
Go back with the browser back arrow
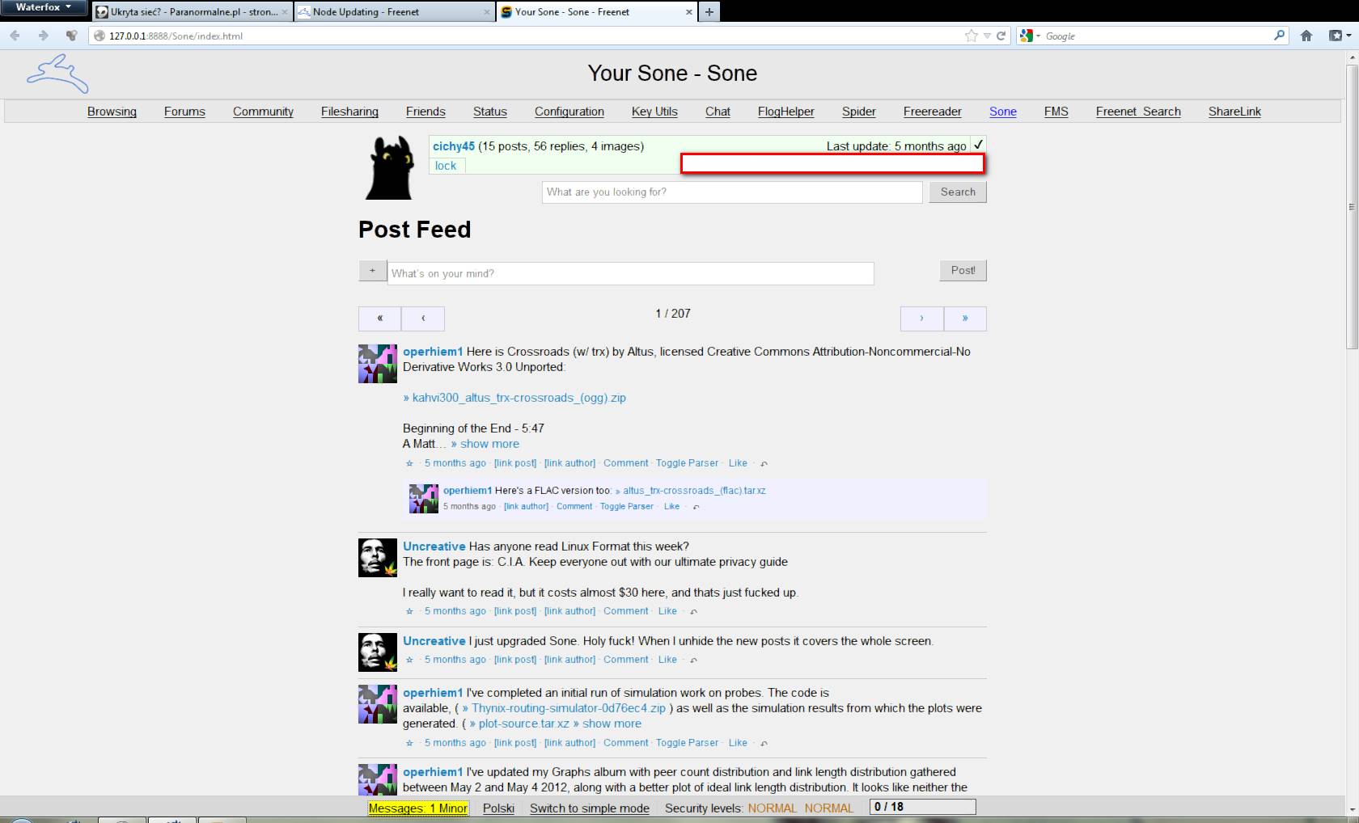point(15,36)
